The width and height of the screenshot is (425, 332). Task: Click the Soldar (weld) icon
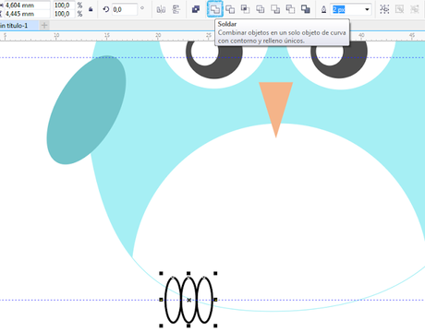(x=214, y=9)
